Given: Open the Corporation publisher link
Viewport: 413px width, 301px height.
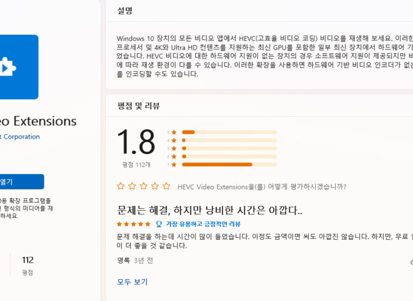Looking at the screenshot, I should tap(19, 136).
